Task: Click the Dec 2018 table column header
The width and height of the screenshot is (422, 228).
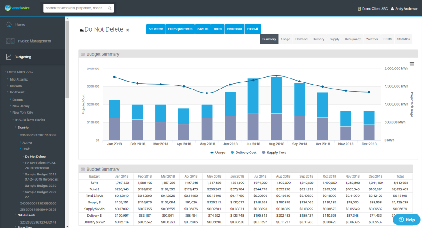Action: coord(375,176)
